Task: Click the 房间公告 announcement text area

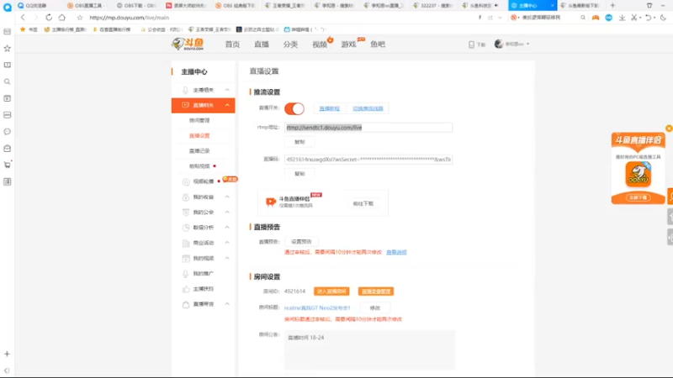Action: [x=369, y=349]
